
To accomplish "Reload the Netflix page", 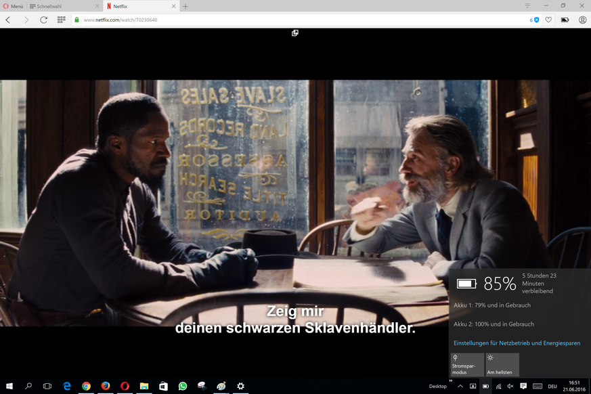I will click(x=43, y=20).
